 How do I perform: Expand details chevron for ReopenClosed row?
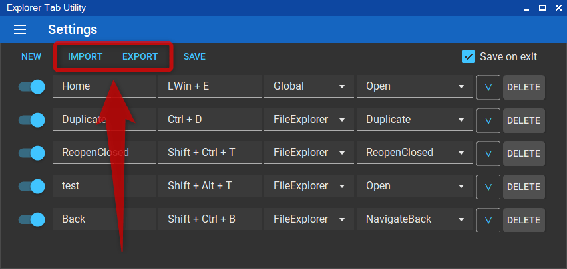(488, 153)
